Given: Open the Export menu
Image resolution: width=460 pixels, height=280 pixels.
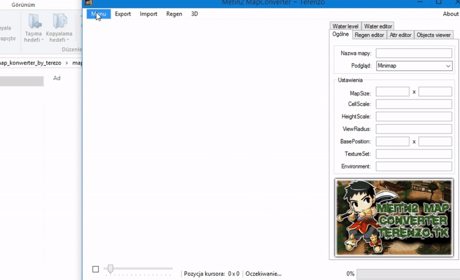Looking at the screenshot, I should (x=122, y=14).
